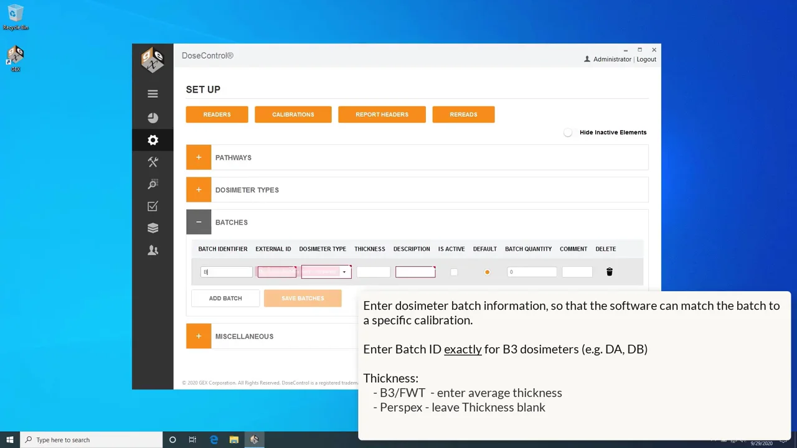Screen dimensions: 797x448
Task: Select the GEX desktop shortcut icon
Action: (x=16, y=58)
